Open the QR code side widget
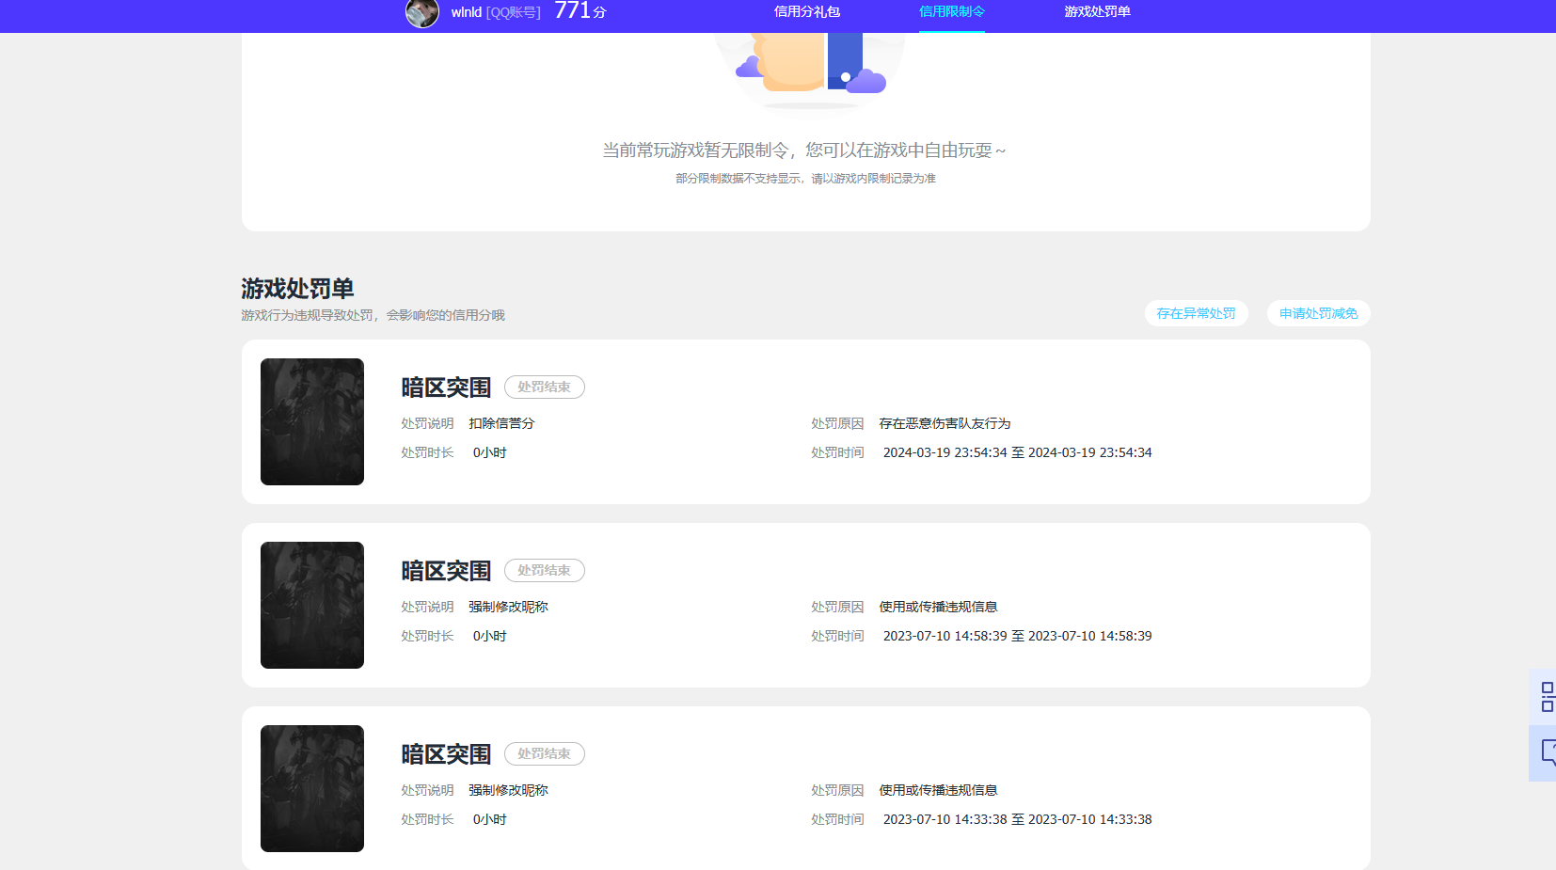This screenshot has height=870, width=1556. coord(1546,697)
